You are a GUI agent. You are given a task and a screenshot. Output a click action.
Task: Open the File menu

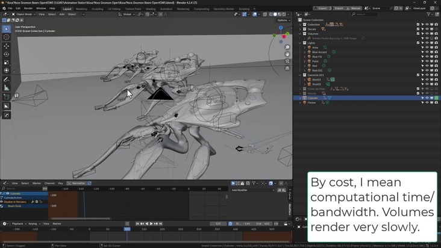10,8
